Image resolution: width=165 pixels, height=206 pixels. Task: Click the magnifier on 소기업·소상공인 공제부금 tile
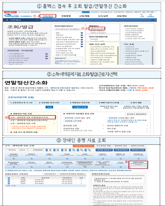tap(103, 167)
